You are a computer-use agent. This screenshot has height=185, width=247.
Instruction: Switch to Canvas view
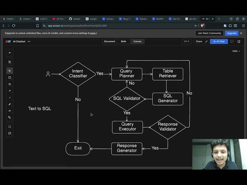click(137, 41)
